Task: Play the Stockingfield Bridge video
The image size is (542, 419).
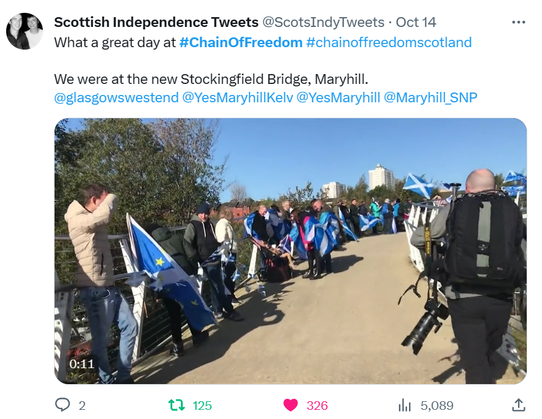Action: click(291, 251)
